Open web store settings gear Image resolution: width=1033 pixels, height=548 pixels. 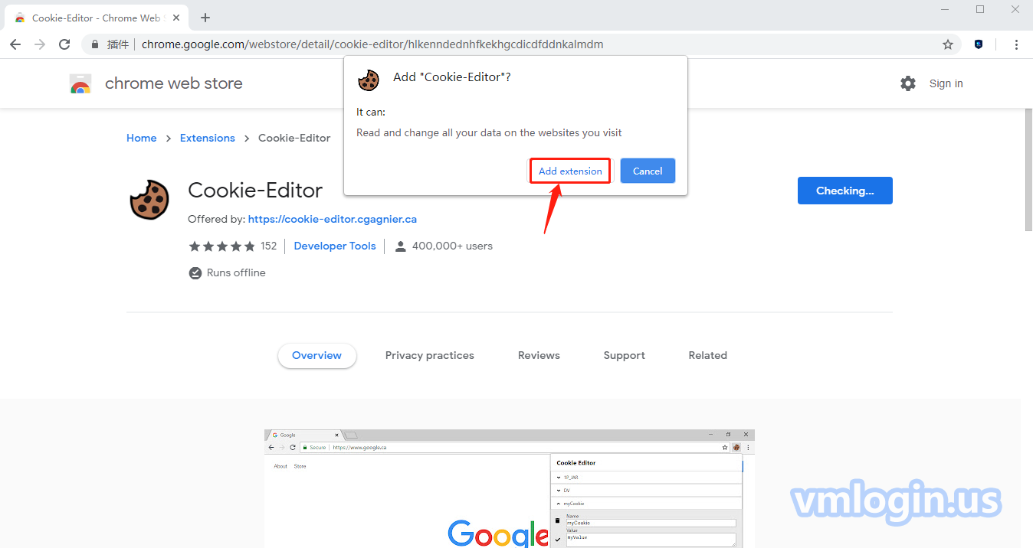coord(908,83)
